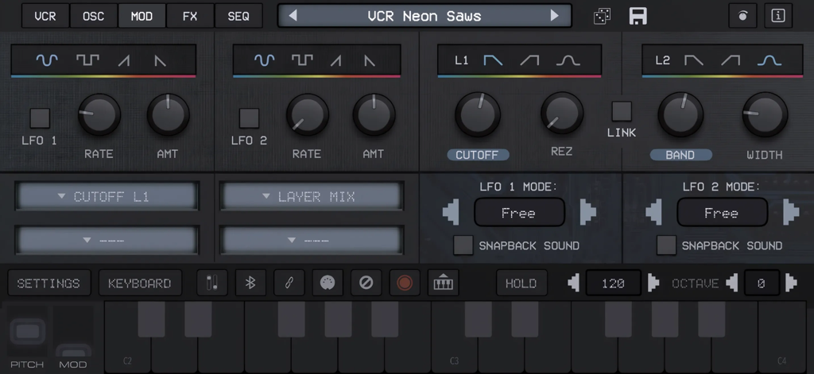
Task: Choose high-pass filter shape for L1
Action: (x=529, y=60)
